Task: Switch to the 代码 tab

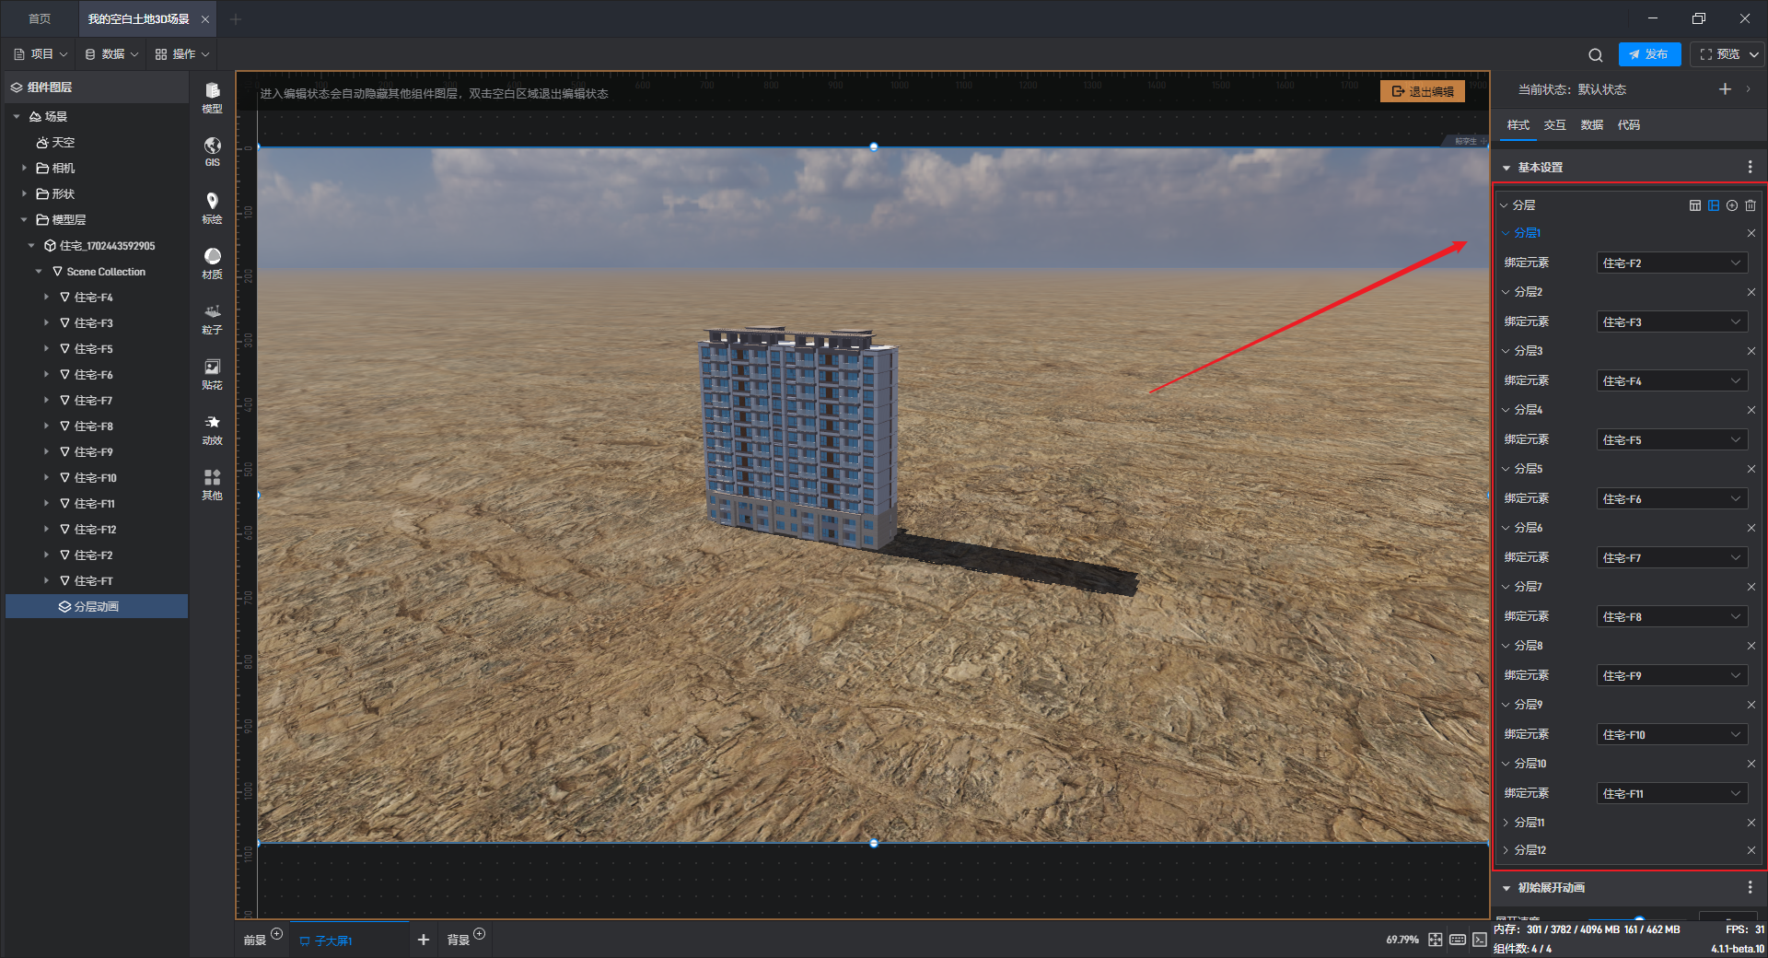Action: pos(1629,125)
